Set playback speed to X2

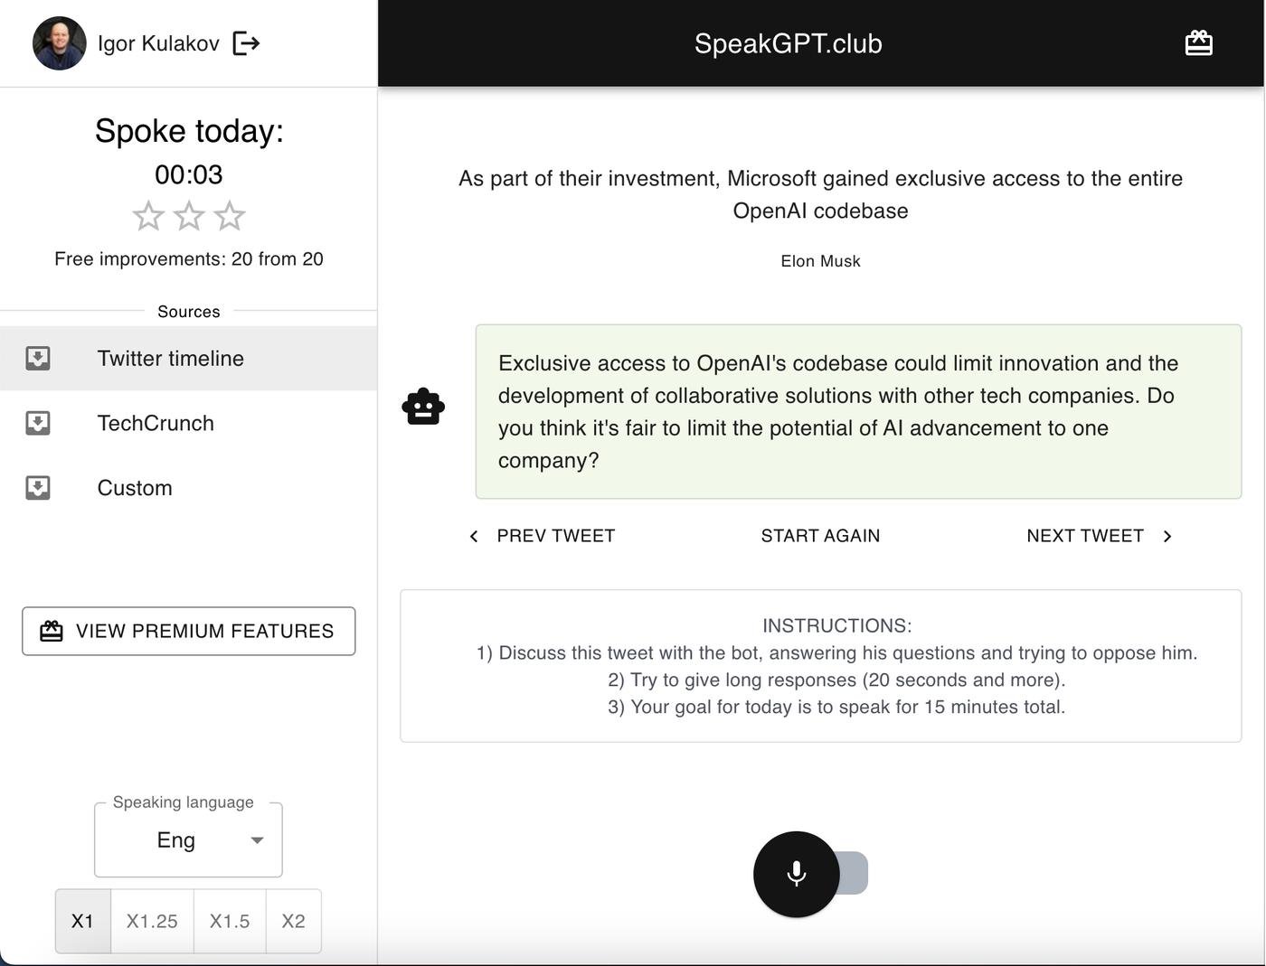tap(293, 922)
